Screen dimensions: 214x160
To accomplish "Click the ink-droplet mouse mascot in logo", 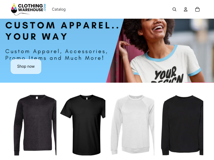I will tap(14, 9).
